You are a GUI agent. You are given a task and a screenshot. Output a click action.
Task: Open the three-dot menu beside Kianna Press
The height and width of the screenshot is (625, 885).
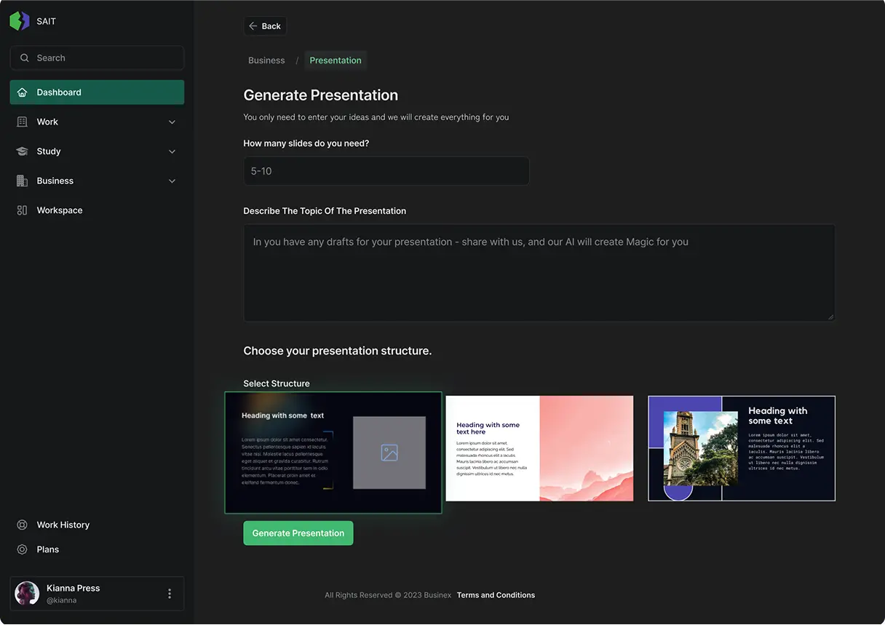click(170, 594)
